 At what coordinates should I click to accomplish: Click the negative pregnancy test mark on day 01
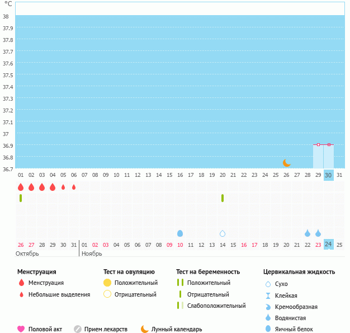coord(21,198)
